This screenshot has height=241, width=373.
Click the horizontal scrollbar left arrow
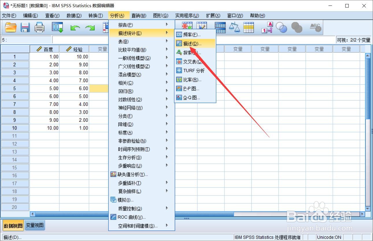(32, 214)
